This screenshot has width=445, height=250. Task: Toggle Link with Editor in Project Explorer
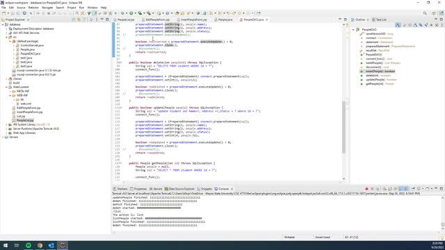pyautogui.click(x=79, y=19)
